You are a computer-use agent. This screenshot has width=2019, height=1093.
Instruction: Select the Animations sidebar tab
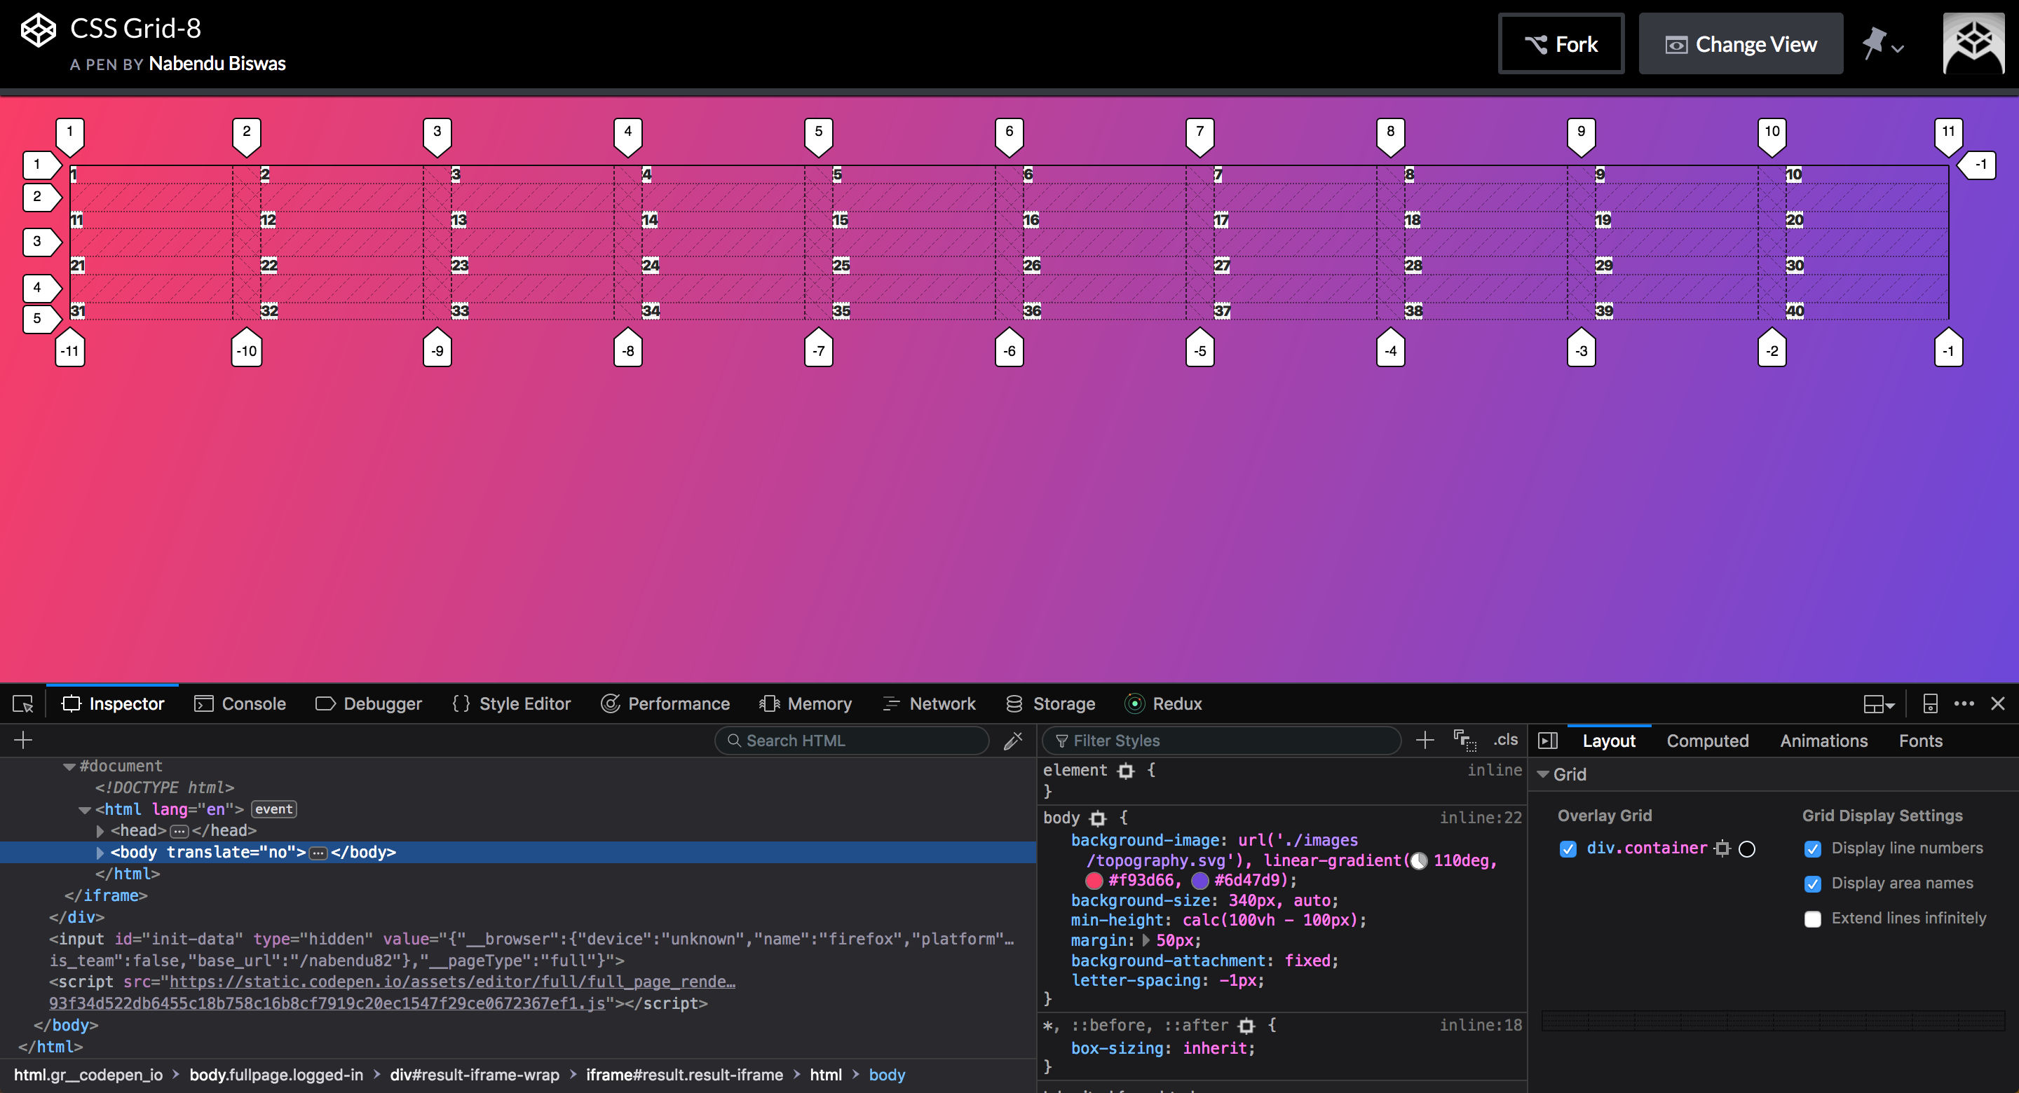tap(1823, 741)
